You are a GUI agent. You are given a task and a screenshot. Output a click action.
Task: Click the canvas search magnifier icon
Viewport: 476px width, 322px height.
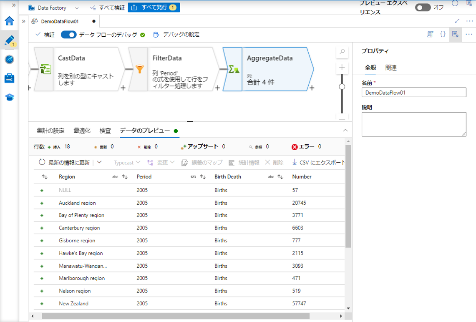pyautogui.click(x=342, y=52)
